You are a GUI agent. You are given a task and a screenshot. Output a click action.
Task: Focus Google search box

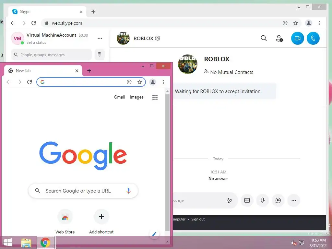point(83,191)
